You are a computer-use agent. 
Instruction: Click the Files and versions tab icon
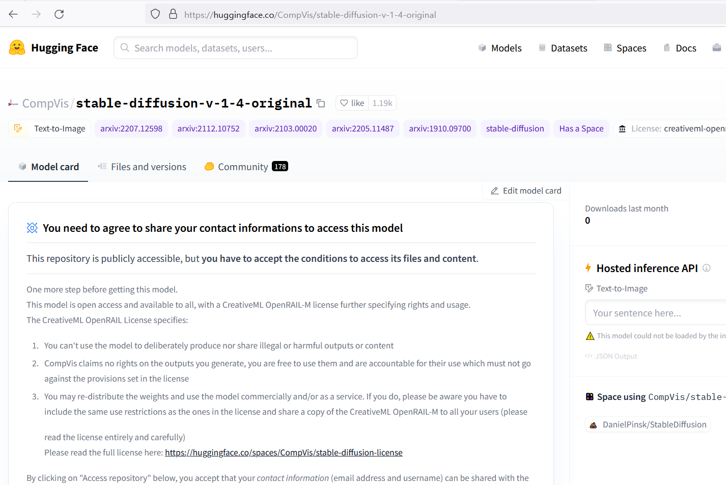point(102,166)
